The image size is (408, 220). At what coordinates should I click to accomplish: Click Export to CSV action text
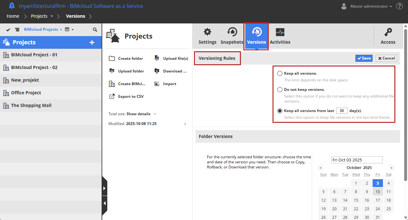point(131,97)
